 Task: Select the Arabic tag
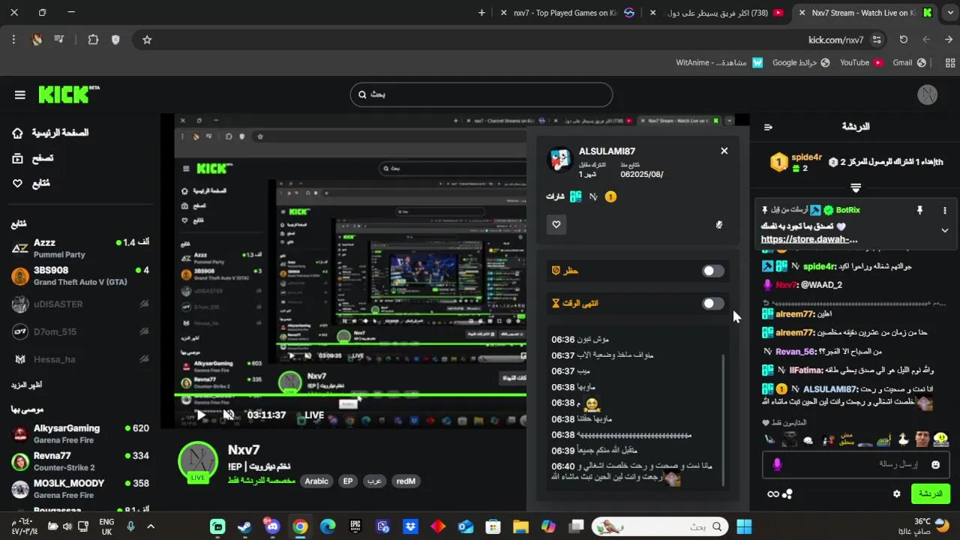point(316,481)
